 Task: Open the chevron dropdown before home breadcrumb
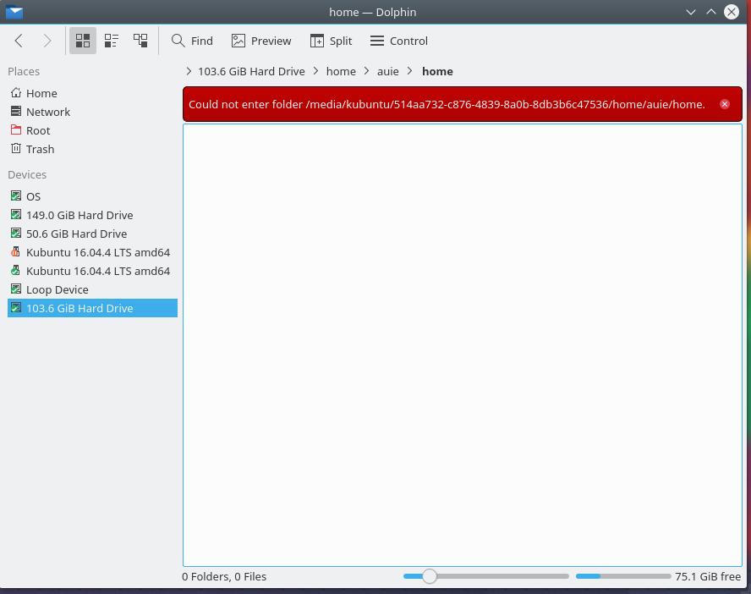click(x=316, y=71)
